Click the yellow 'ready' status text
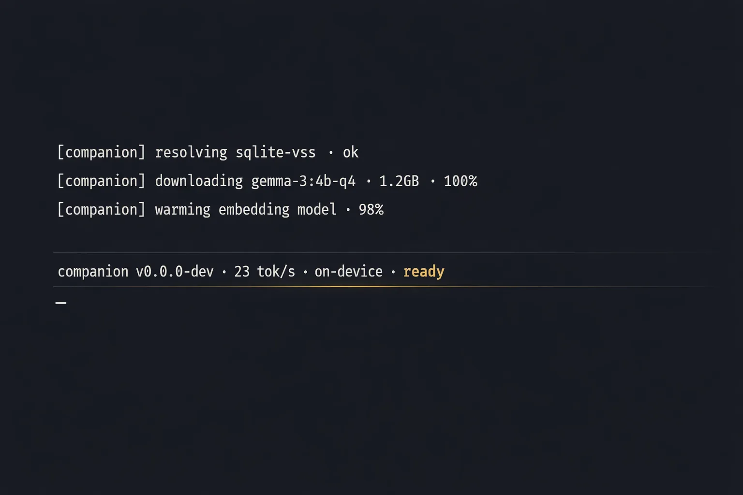The image size is (743, 495). click(x=424, y=272)
